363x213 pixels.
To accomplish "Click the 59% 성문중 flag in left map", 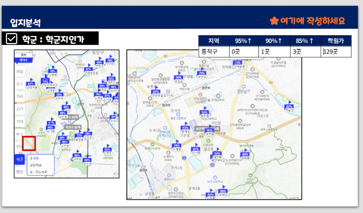I will pos(59,95).
